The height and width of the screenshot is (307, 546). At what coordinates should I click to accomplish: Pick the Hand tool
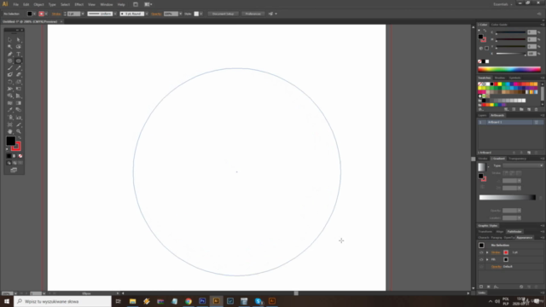(x=9, y=131)
